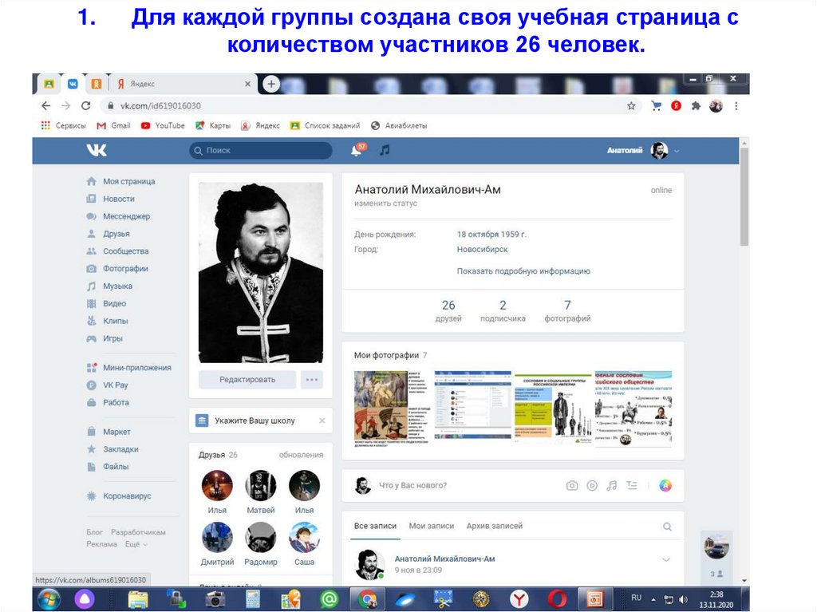
Task: Click the VK logo in header
Action: pos(97,150)
